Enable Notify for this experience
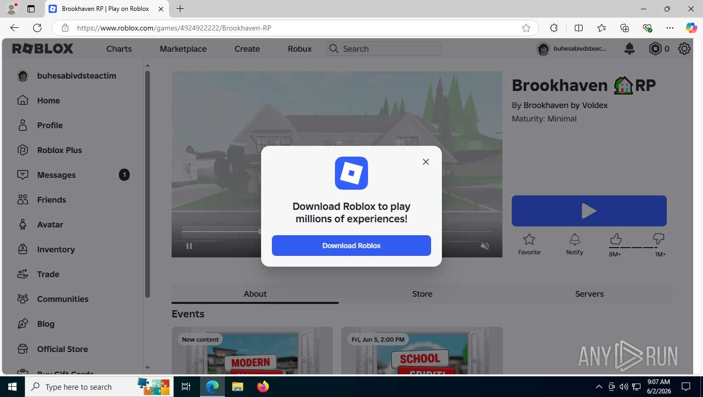Image resolution: width=703 pixels, height=397 pixels. pos(575,244)
